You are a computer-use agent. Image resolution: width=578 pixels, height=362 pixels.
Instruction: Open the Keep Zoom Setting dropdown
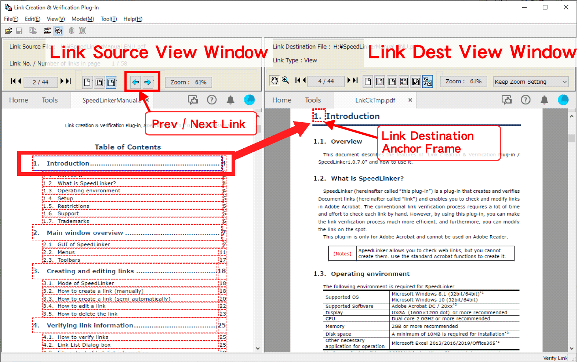531,82
